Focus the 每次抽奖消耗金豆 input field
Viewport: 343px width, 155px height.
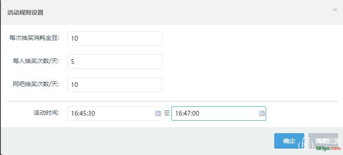pyautogui.click(x=115, y=39)
